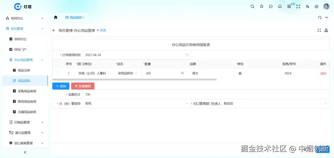Open the chat messages icon
334x158 pixels.
click(271, 6)
